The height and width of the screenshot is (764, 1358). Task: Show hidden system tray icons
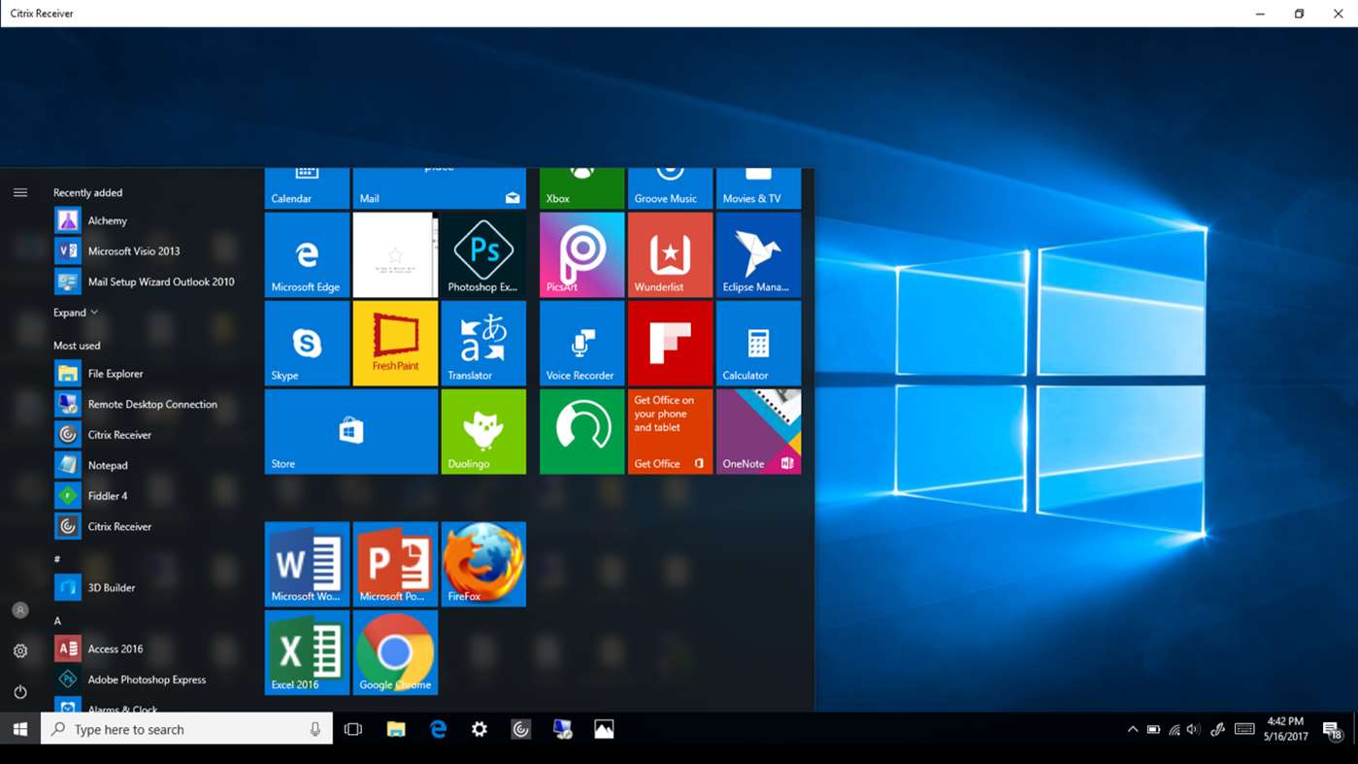(1132, 728)
